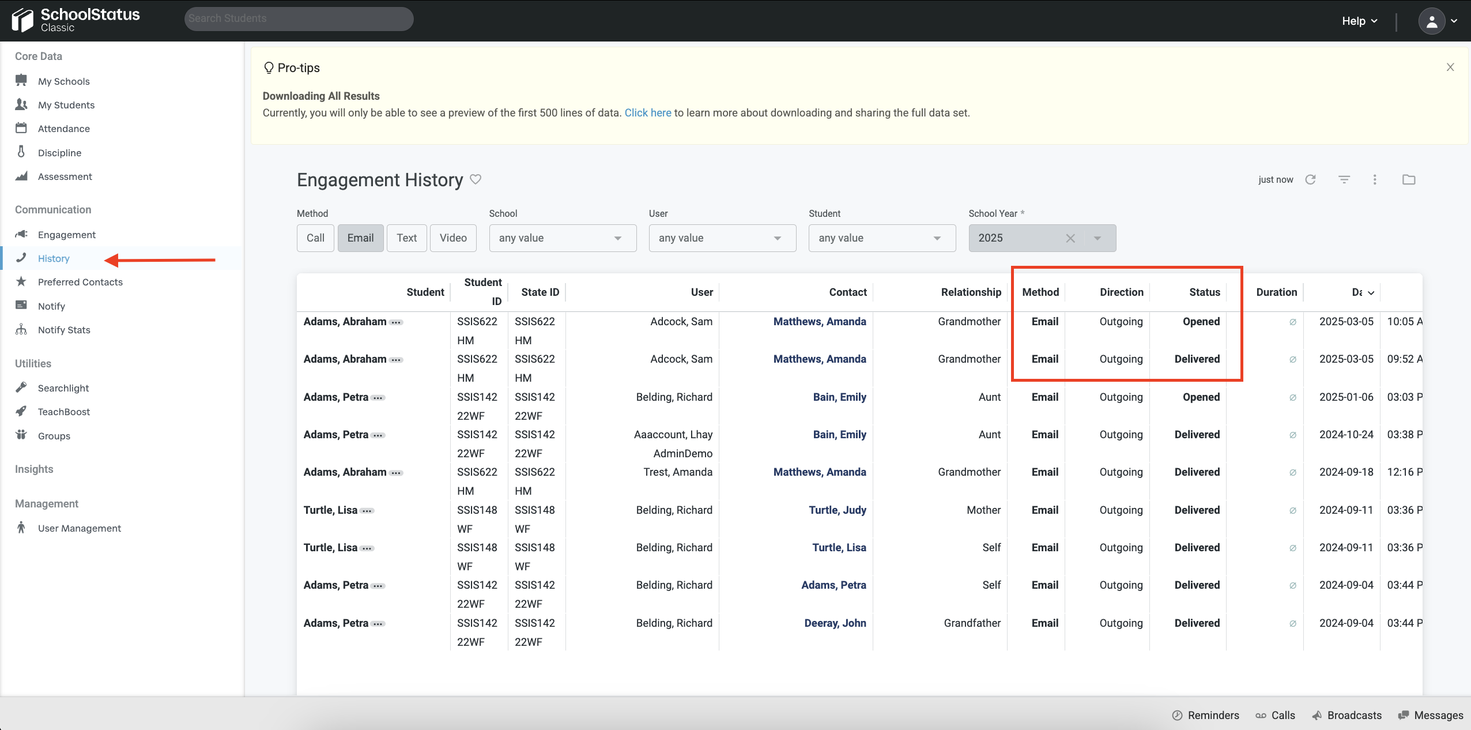The height and width of the screenshot is (730, 1471).
Task: Open the Searchlight utility
Action: pyautogui.click(x=63, y=387)
